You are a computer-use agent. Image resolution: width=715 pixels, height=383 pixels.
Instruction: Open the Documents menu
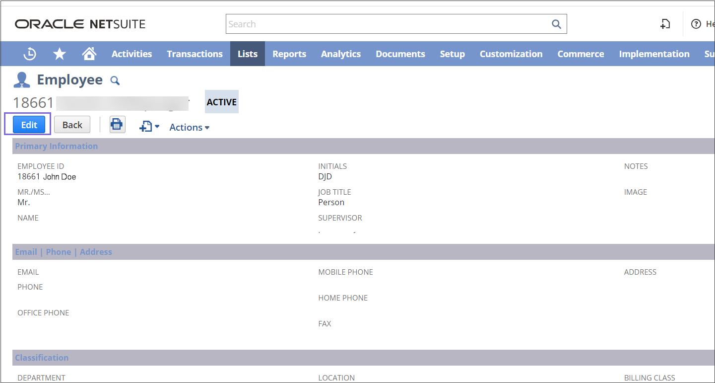400,54
